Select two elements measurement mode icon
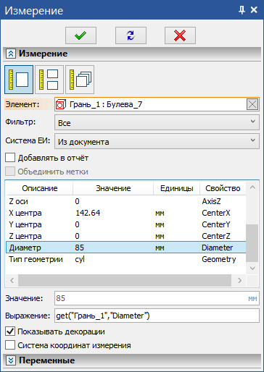The image size is (264, 372). pyautogui.click(x=49, y=80)
